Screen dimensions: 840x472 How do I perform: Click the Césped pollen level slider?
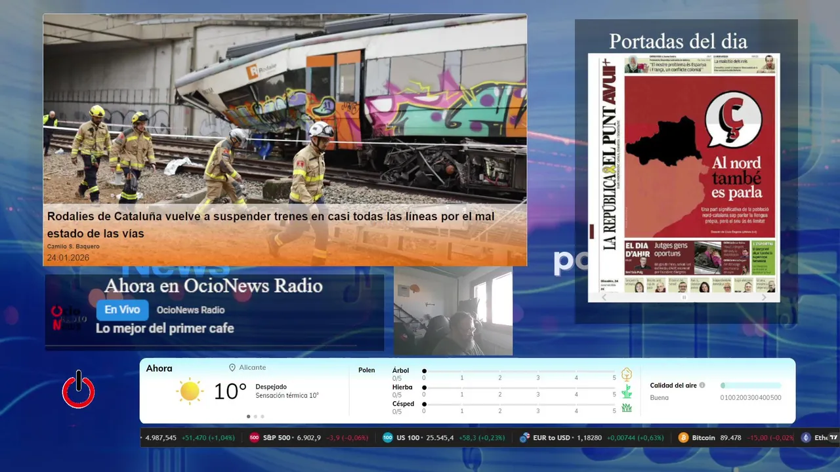(x=519, y=404)
